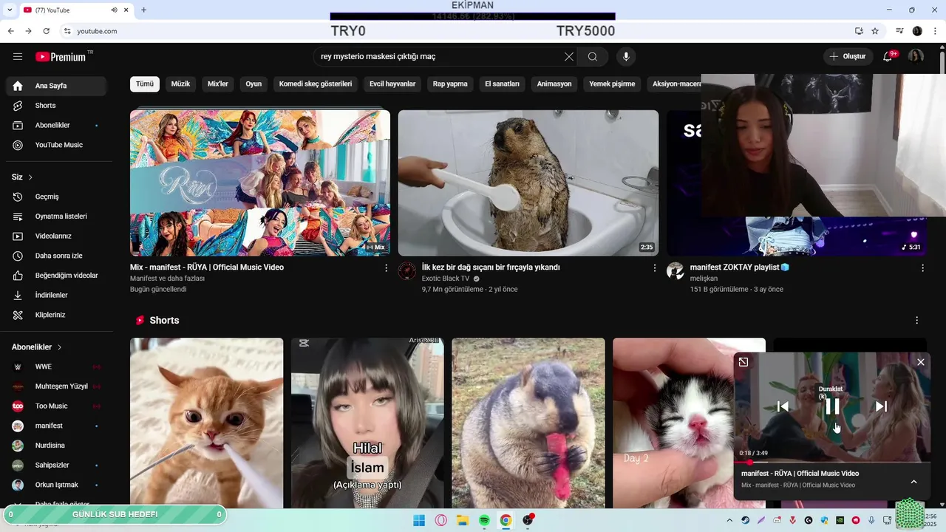
Task: Expand miniplayer back to full page
Action: tap(743, 362)
